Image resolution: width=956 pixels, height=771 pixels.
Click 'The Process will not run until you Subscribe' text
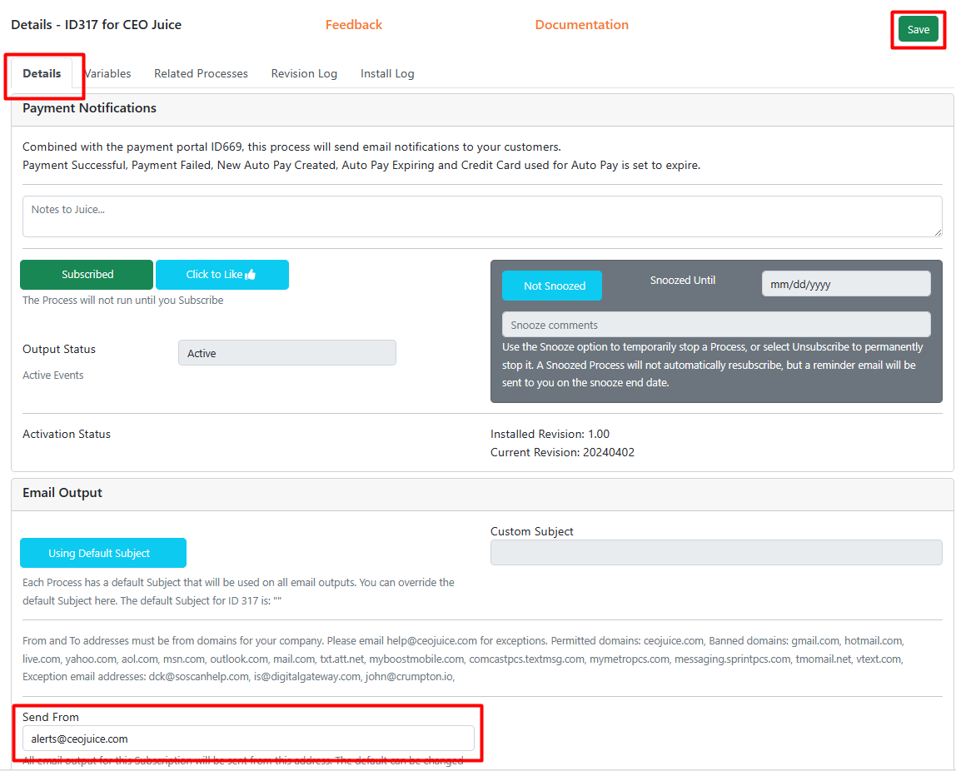coord(122,301)
